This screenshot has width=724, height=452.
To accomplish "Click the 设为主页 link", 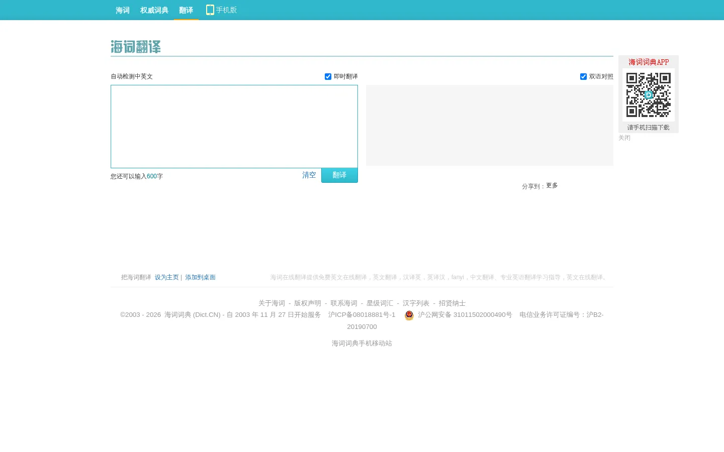I will 167,277.
